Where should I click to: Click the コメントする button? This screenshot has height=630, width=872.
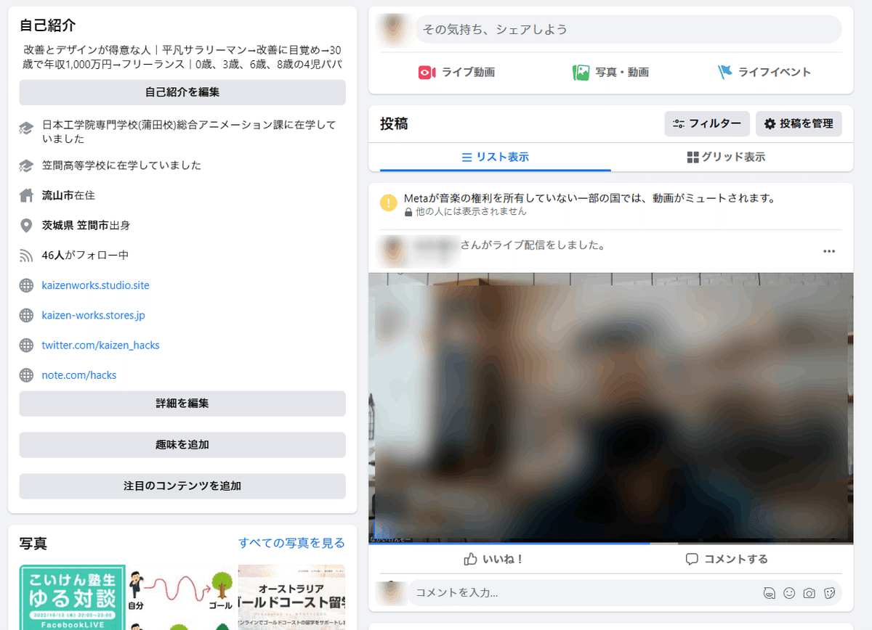727,559
